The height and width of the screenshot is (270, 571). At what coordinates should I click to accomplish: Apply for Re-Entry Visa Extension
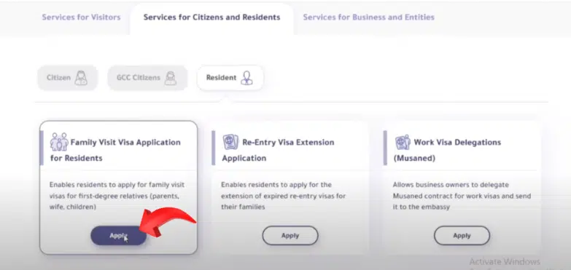pos(290,236)
